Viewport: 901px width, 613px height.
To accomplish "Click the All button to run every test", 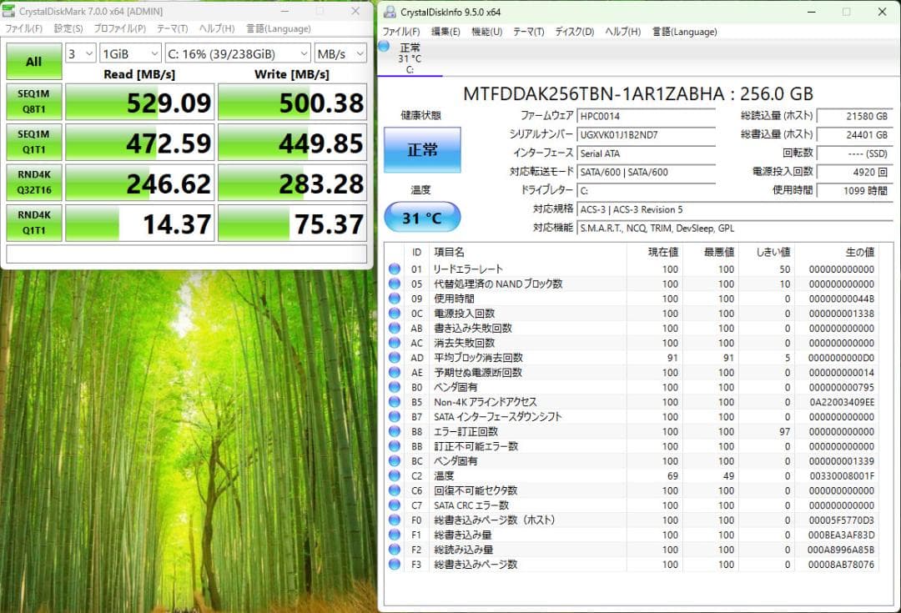I will (x=33, y=62).
